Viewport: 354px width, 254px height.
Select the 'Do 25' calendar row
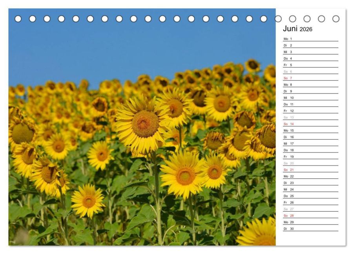coord(311,196)
